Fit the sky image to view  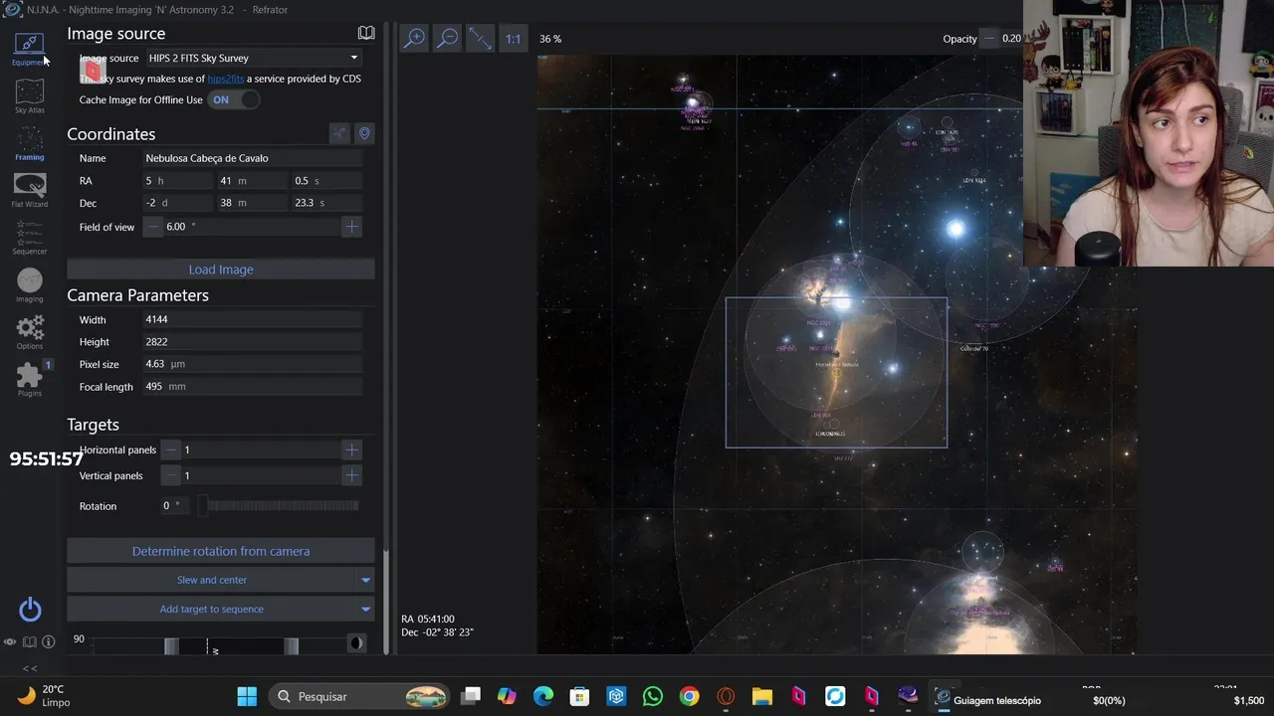pos(481,39)
